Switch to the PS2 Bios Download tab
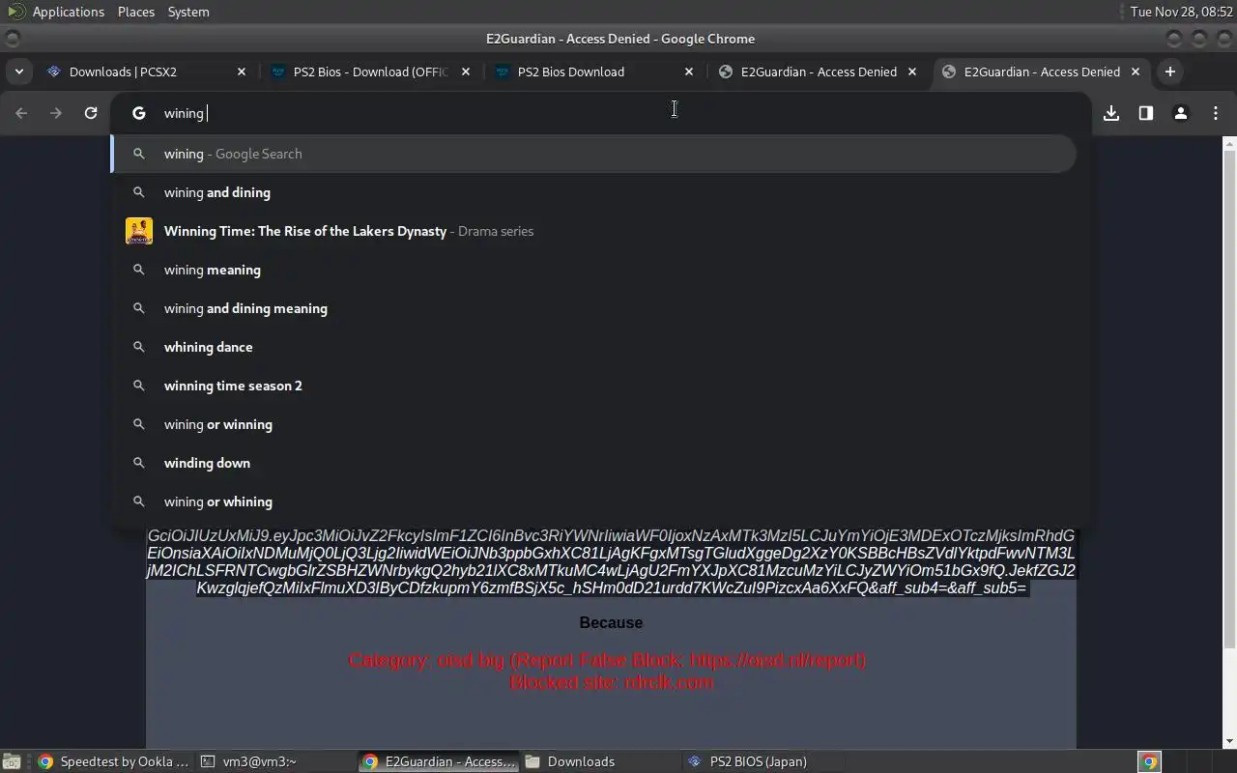 pos(592,72)
